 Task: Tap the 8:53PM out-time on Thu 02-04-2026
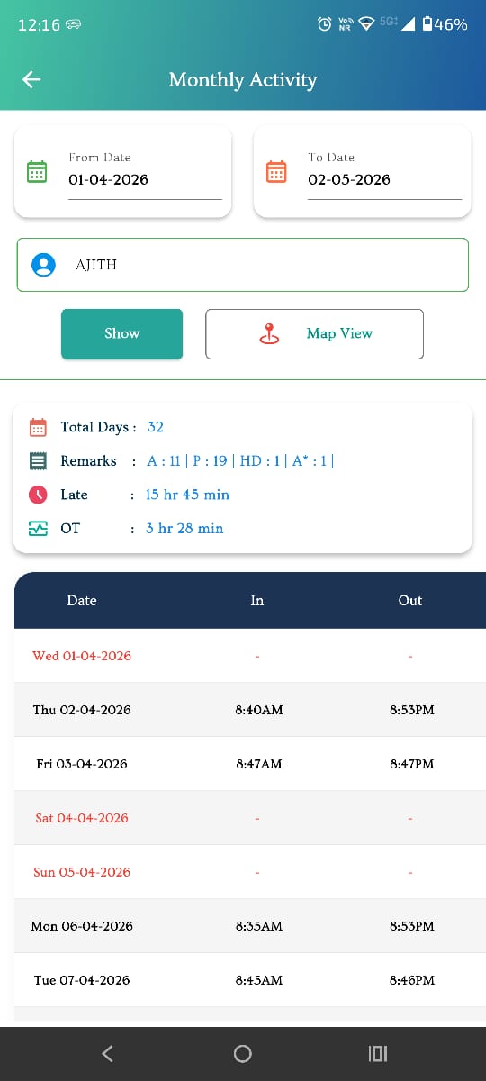412,710
